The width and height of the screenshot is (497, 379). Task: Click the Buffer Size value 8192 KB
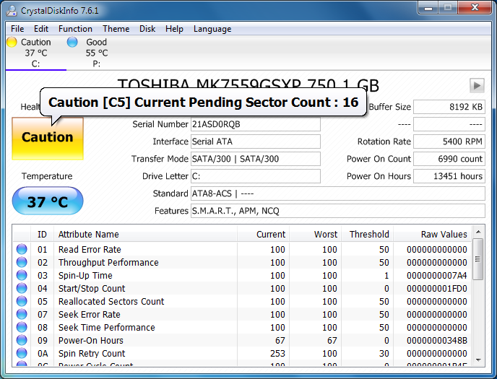pyautogui.click(x=449, y=107)
